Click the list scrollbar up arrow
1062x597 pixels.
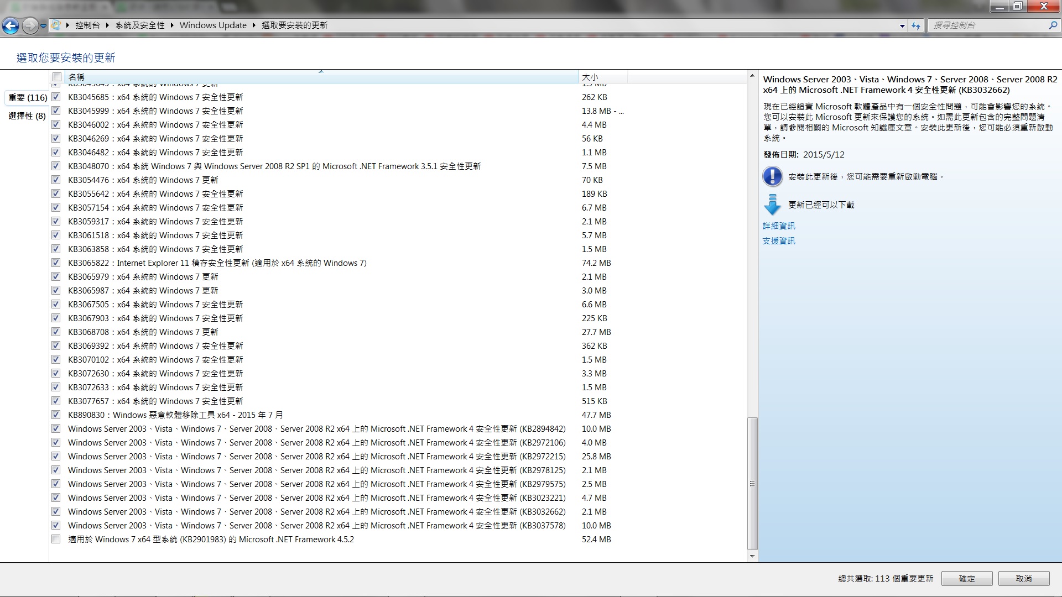tap(752, 76)
